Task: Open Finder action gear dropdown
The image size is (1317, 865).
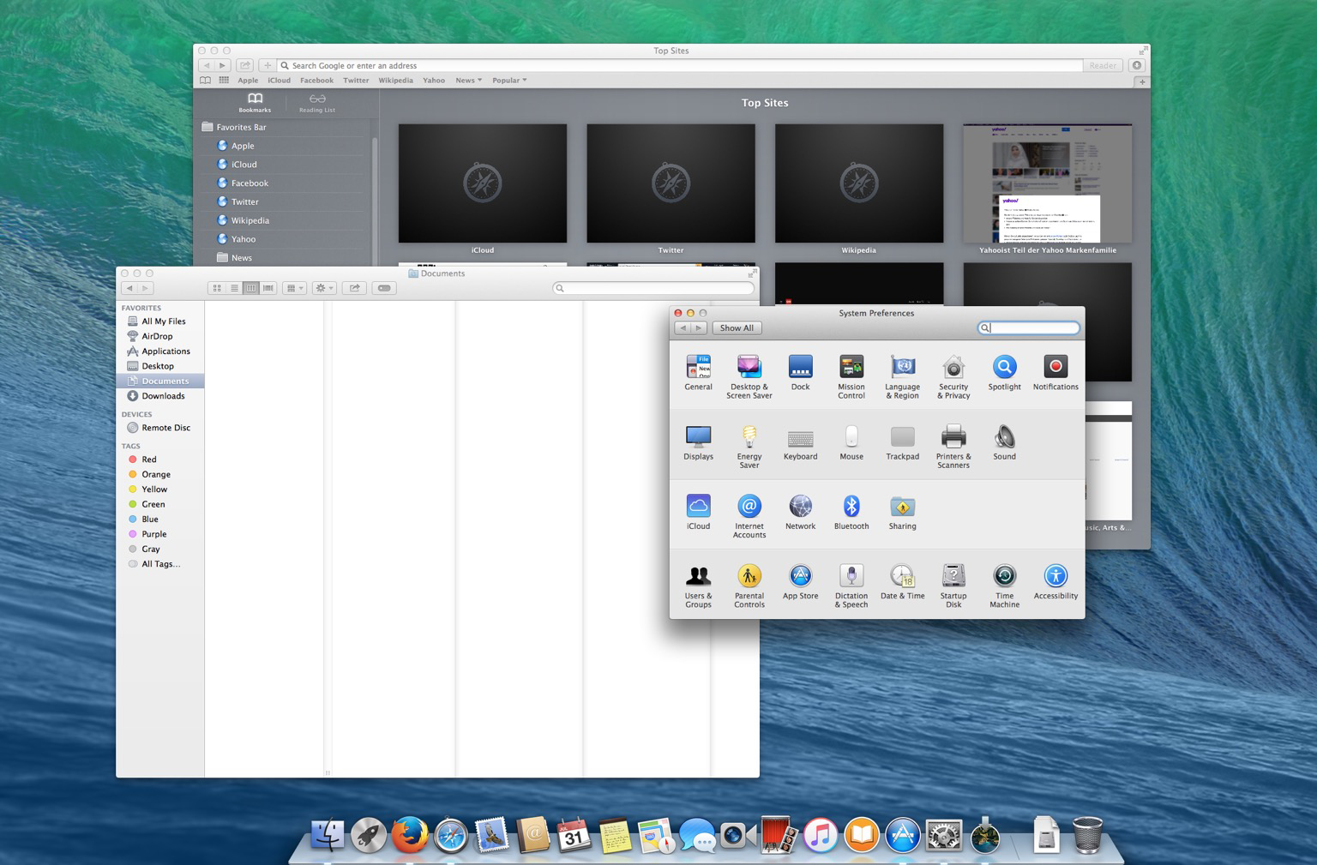Action: point(324,288)
